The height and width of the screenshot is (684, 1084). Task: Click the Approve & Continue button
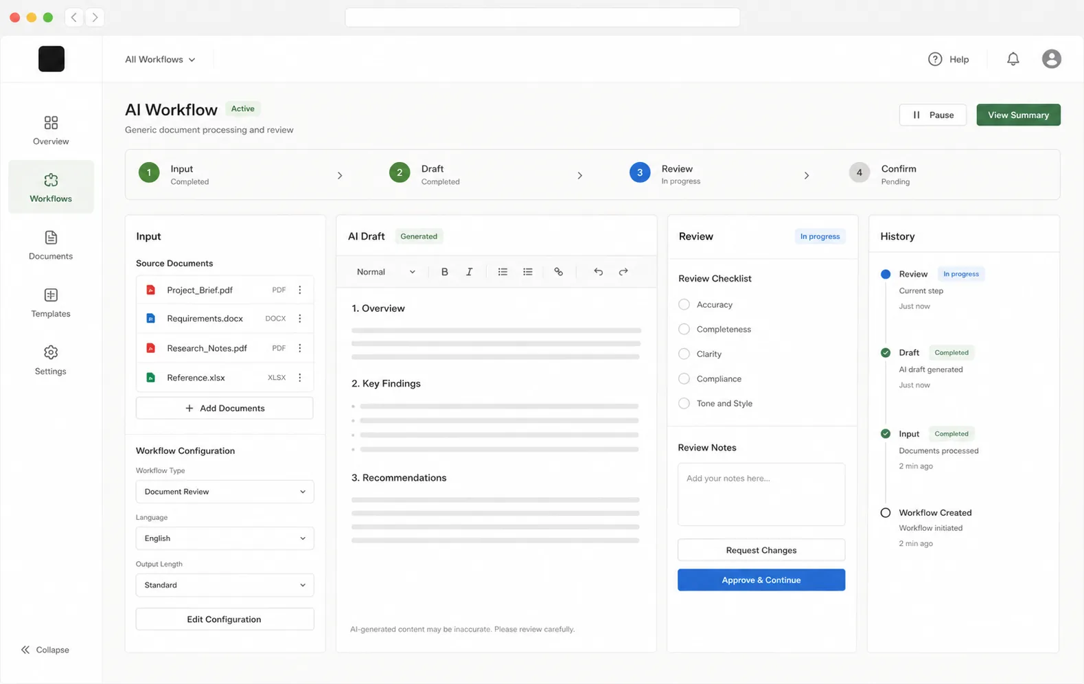pos(761,580)
